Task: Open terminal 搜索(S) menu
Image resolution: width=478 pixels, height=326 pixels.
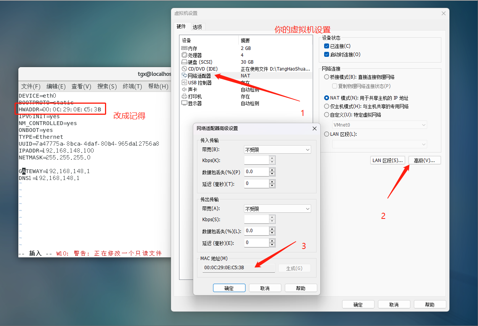Action: [x=107, y=87]
